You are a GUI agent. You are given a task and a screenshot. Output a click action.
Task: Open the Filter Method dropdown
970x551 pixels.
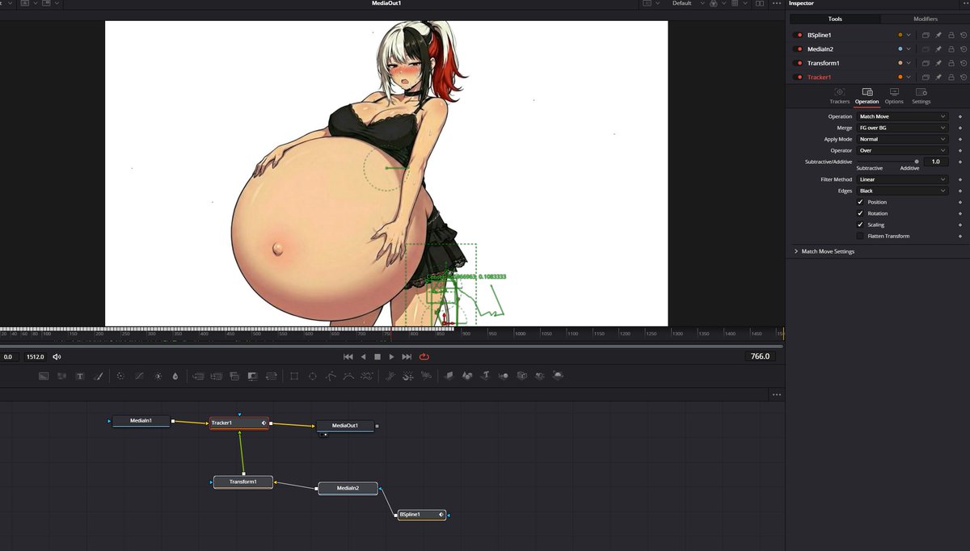tap(903, 179)
